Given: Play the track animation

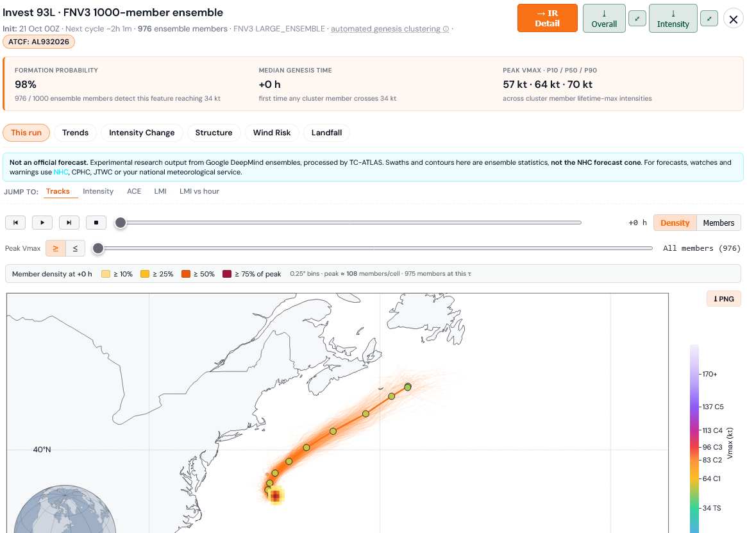Looking at the screenshot, I should (x=42, y=223).
